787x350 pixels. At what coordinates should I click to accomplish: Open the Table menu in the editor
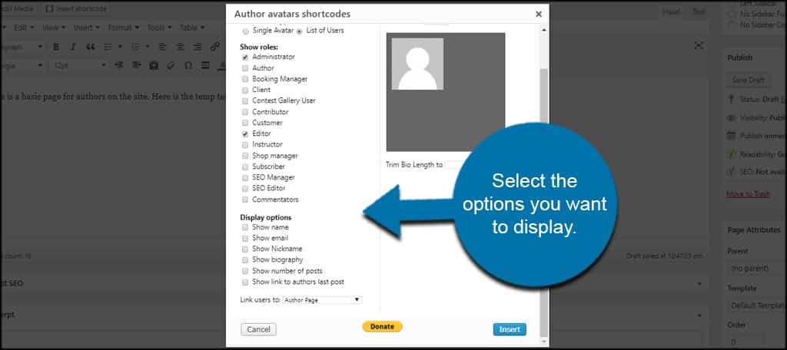coord(191,28)
